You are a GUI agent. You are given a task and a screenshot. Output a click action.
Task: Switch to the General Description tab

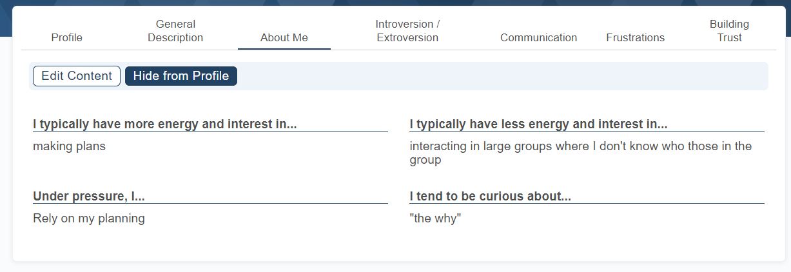tap(175, 31)
